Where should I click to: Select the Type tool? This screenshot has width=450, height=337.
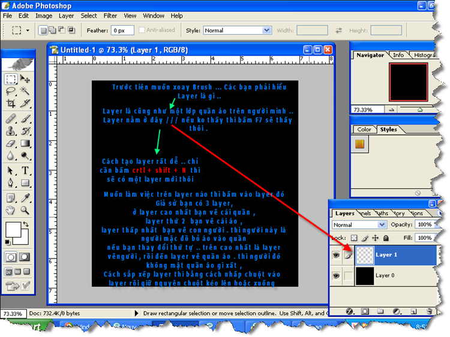pos(25,170)
